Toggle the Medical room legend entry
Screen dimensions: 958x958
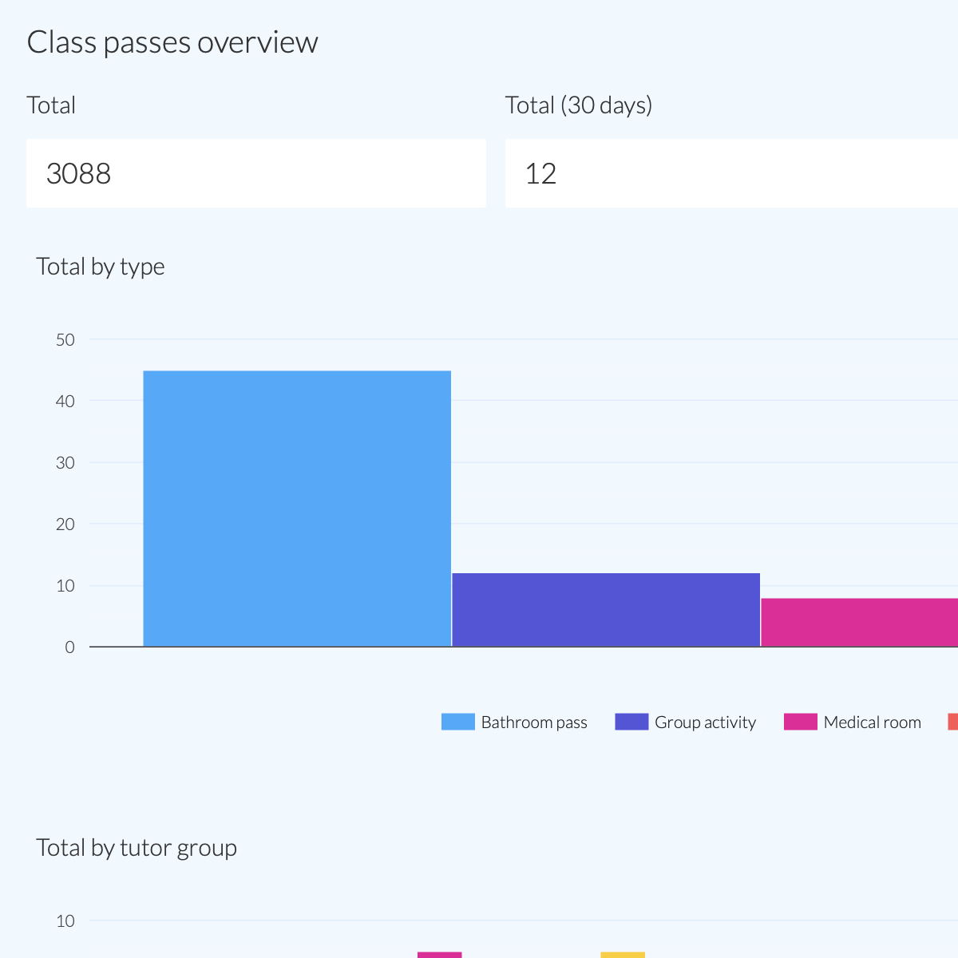tap(854, 722)
